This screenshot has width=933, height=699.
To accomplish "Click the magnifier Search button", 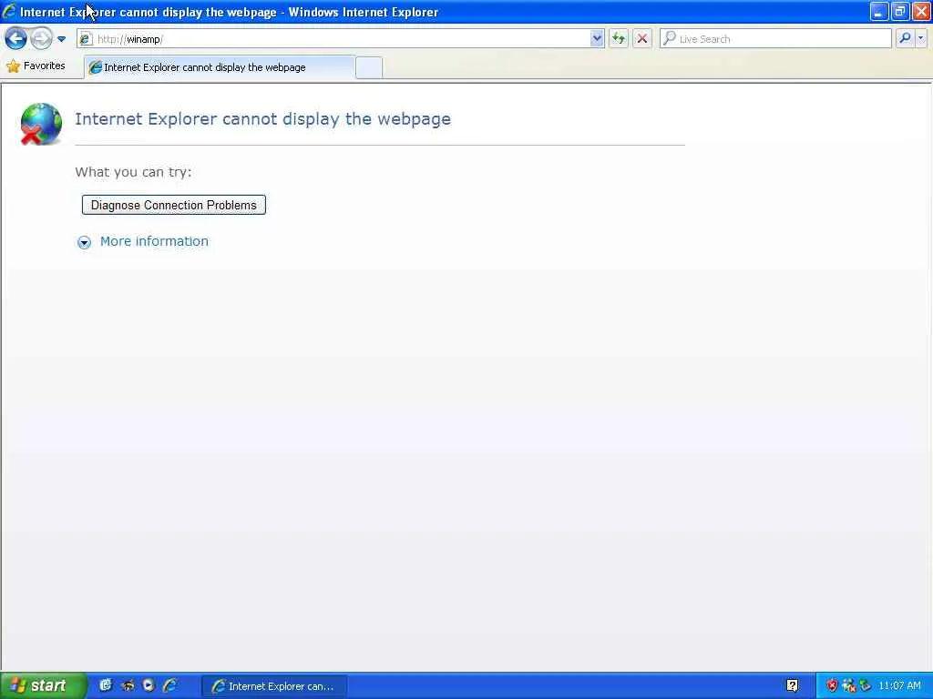I will click(905, 39).
